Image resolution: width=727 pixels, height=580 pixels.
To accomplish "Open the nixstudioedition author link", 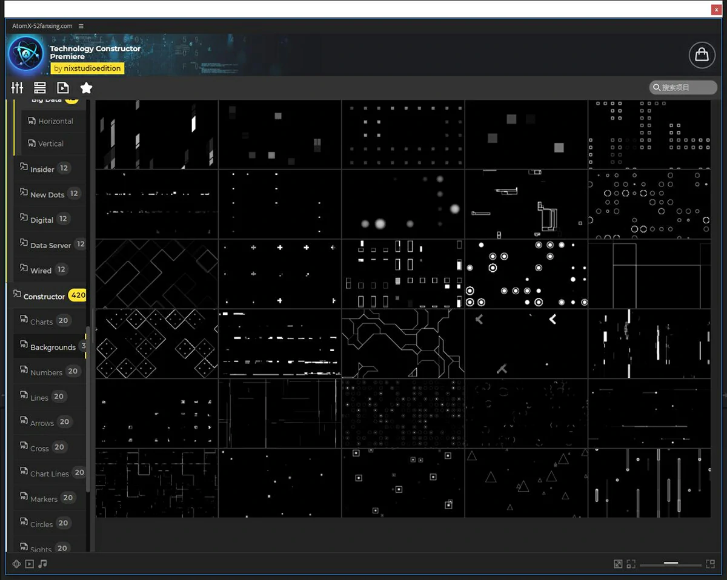I will pos(88,68).
